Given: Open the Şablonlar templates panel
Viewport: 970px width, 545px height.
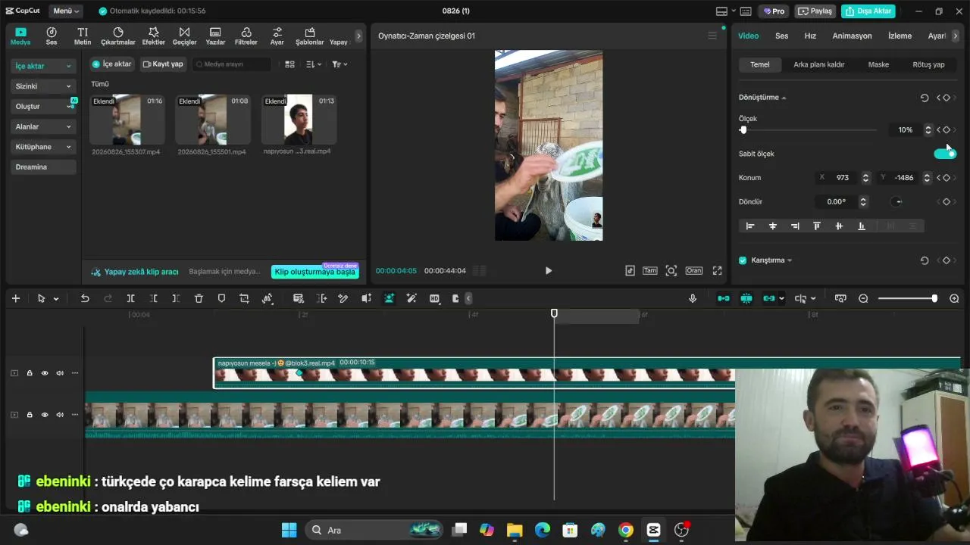Looking at the screenshot, I should coord(309,36).
